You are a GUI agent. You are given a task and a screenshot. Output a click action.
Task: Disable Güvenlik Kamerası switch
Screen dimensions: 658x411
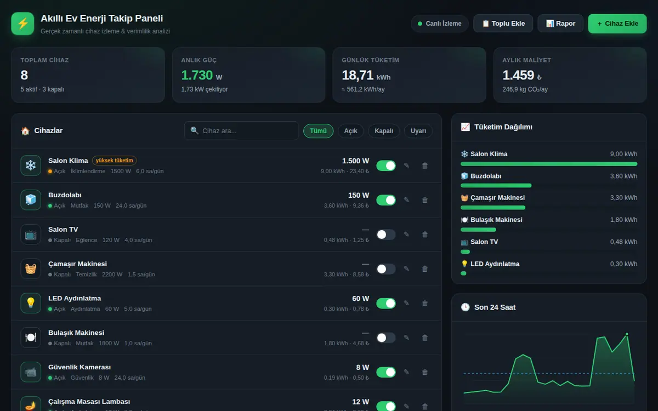click(386, 372)
